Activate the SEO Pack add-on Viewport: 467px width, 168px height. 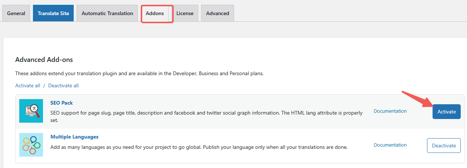(x=446, y=112)
